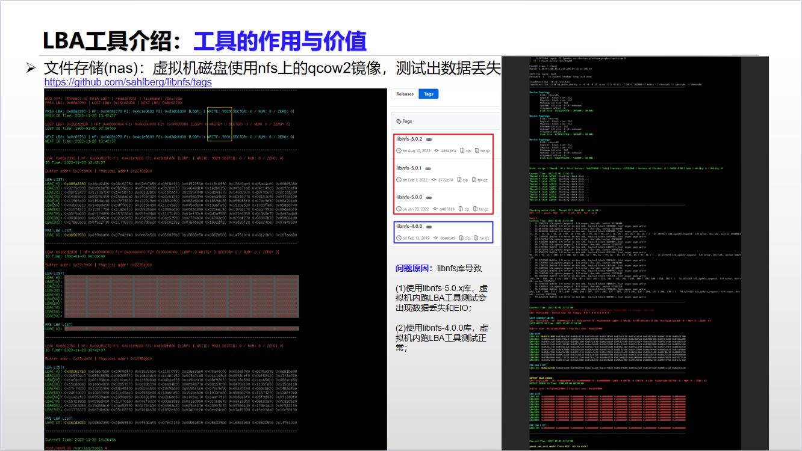Download tar.gz for libnfs-5.0.1
The image size is (802, 451).
479,180
